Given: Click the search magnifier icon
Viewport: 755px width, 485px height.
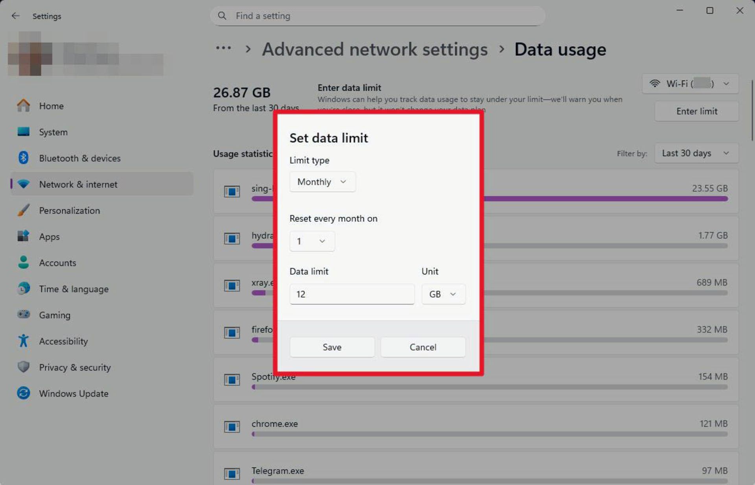Looking at the screenshot, I should click(222, 16).
